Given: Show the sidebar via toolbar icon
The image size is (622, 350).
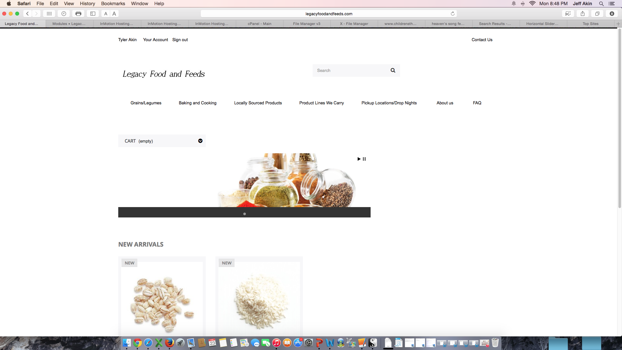Looking at the screenshot, I should (93, 14).
